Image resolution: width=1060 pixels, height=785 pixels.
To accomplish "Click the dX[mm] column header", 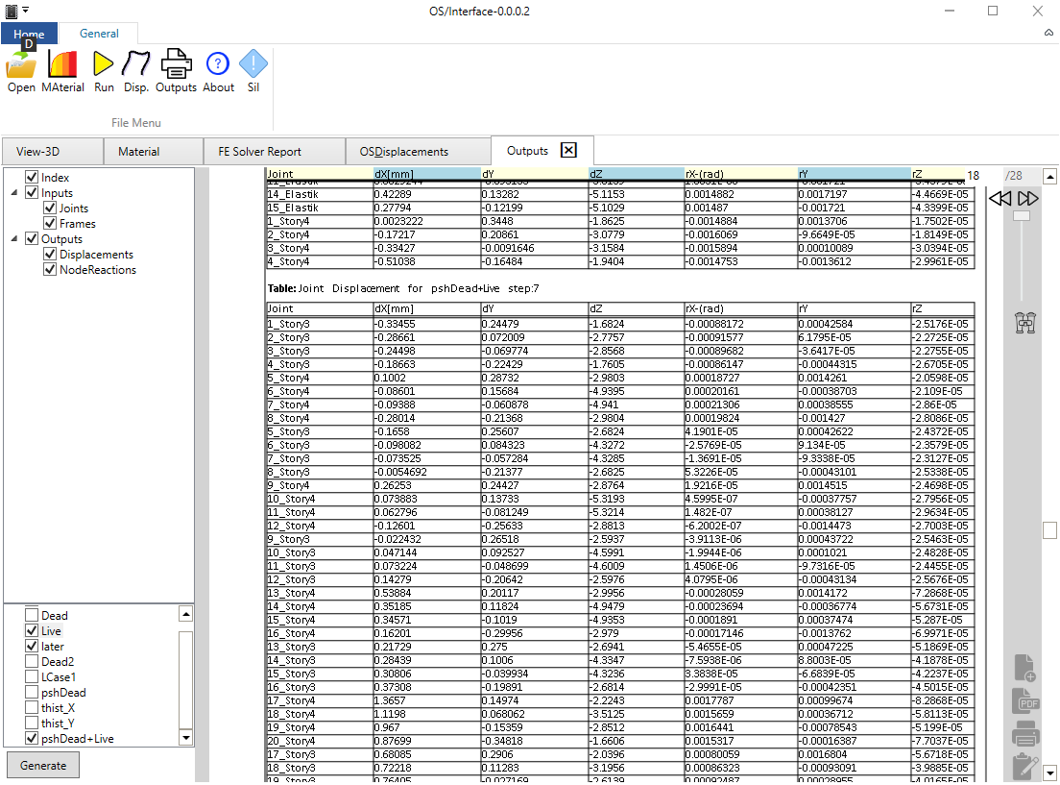I will tap(426, 174).
